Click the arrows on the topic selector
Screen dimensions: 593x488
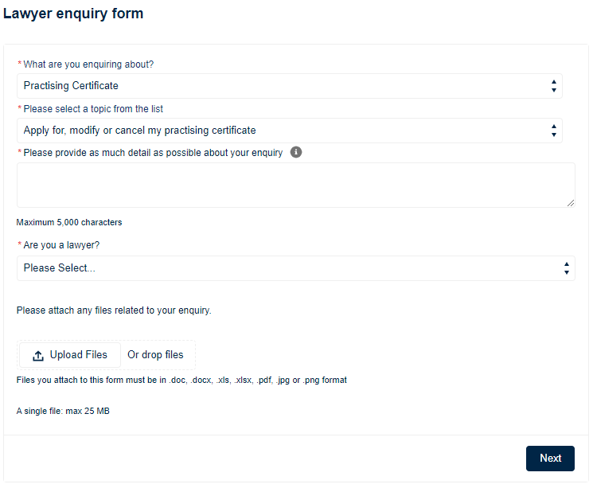pyautogui.click(x=554, y=131)
